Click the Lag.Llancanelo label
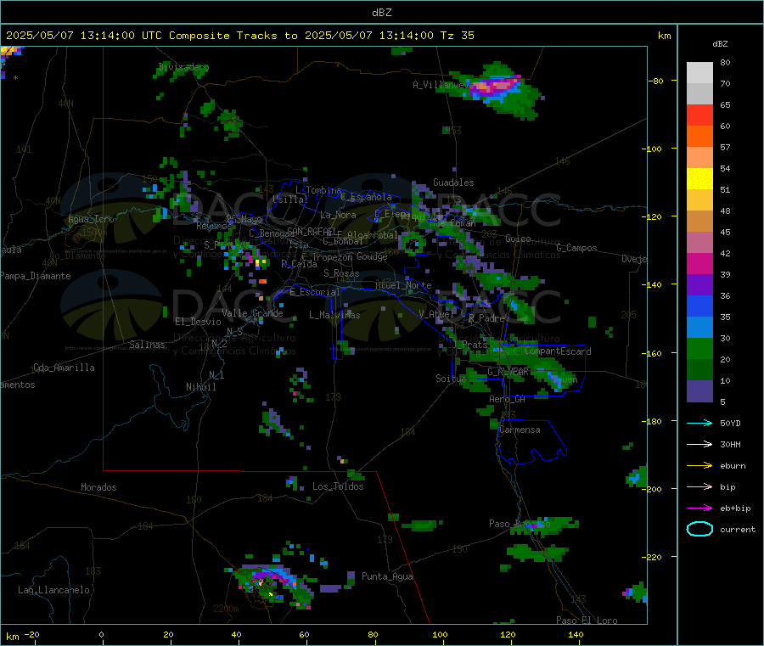 click(x=53, y=590)
